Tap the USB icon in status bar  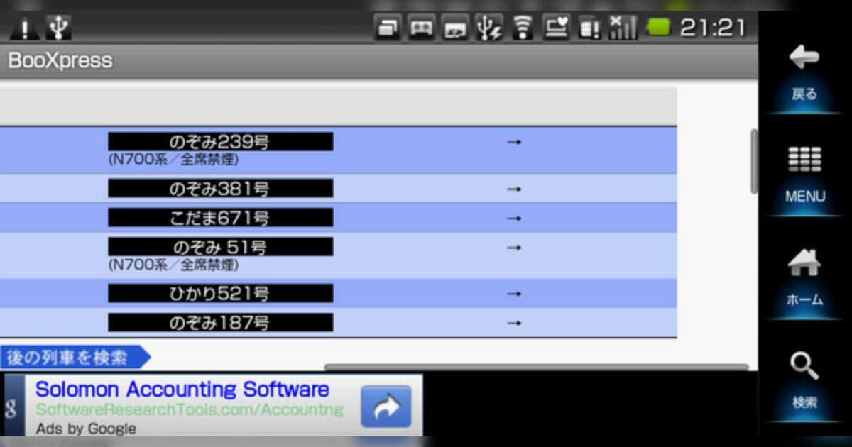pos(58,28)
